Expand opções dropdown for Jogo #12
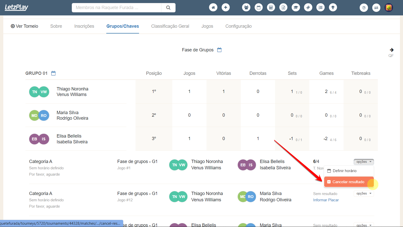The width and height of the screenshot is (403, 227). [x=364, y=193]
